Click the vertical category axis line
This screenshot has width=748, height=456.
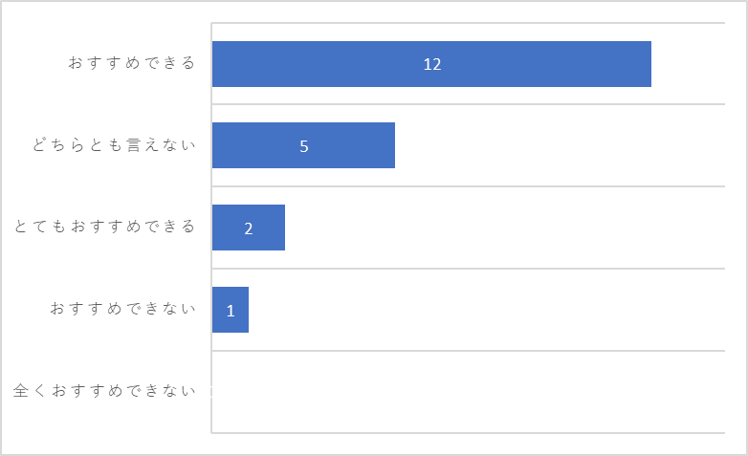[x=211, y=228]
